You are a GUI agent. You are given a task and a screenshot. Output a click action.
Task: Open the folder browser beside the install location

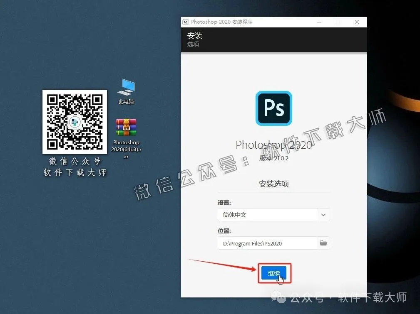pos(323,243)
